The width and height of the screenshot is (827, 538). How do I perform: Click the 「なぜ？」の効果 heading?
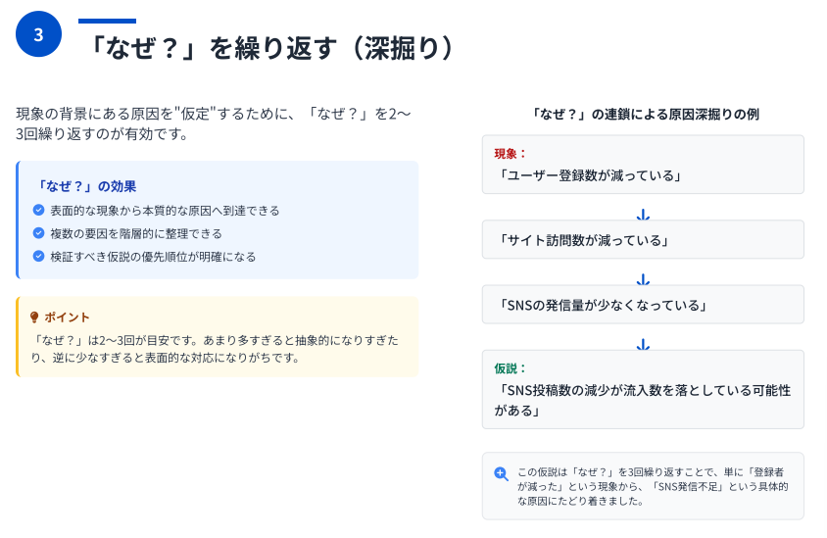click(x=84, y=186)
